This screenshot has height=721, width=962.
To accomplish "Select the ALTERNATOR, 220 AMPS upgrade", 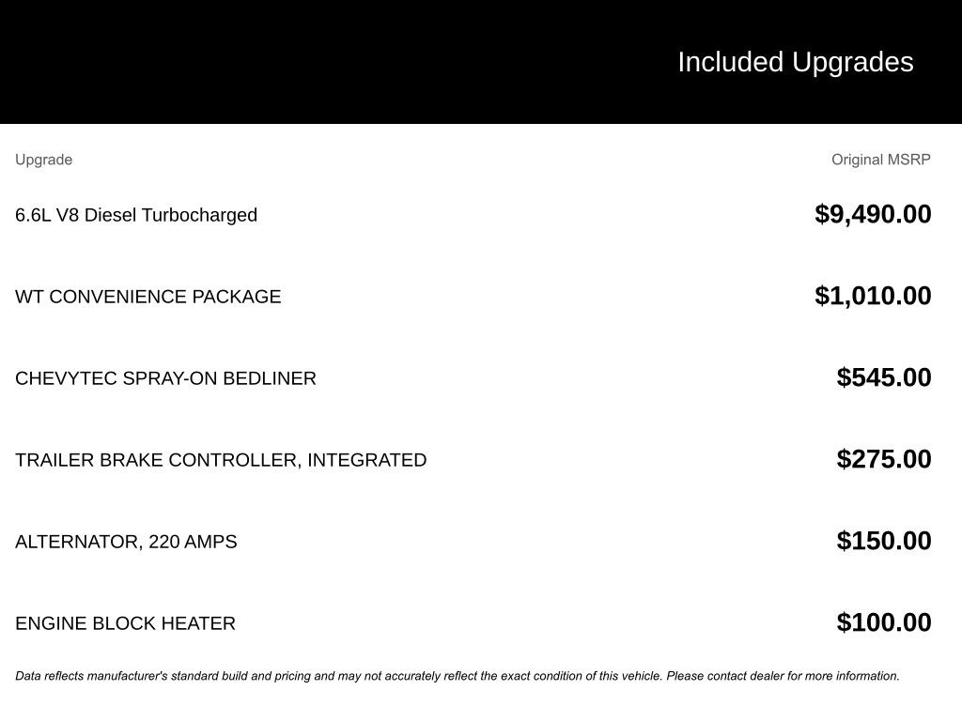I will pos(126,542).
